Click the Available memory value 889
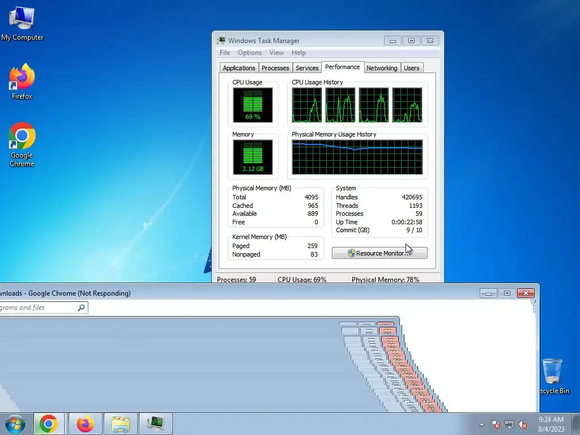 click(313, 214)
